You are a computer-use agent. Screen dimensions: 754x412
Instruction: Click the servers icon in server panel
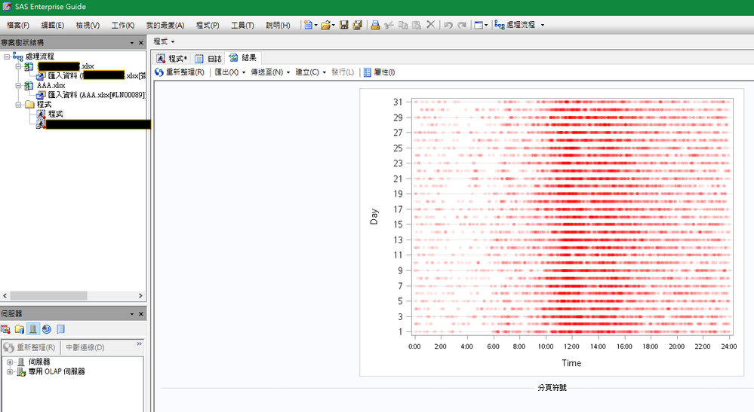point(32,329)
